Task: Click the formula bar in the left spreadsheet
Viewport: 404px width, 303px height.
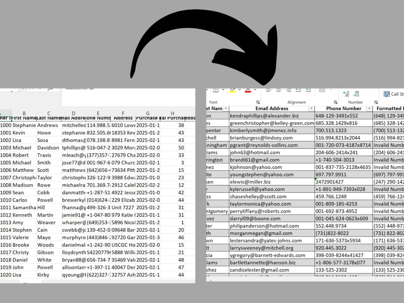Action: pyautogui.click(x=128, y=97)
